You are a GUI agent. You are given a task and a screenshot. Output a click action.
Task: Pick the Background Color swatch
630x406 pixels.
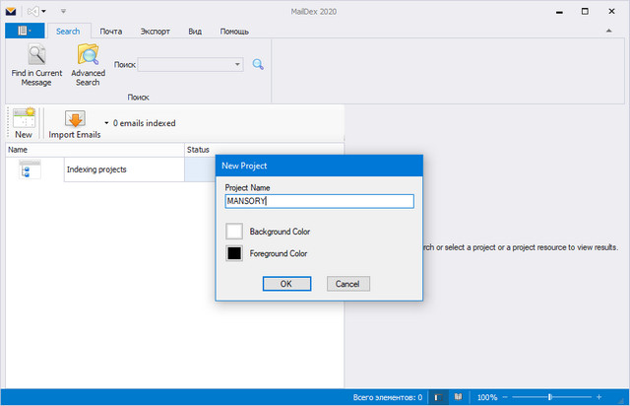point(234,231)
